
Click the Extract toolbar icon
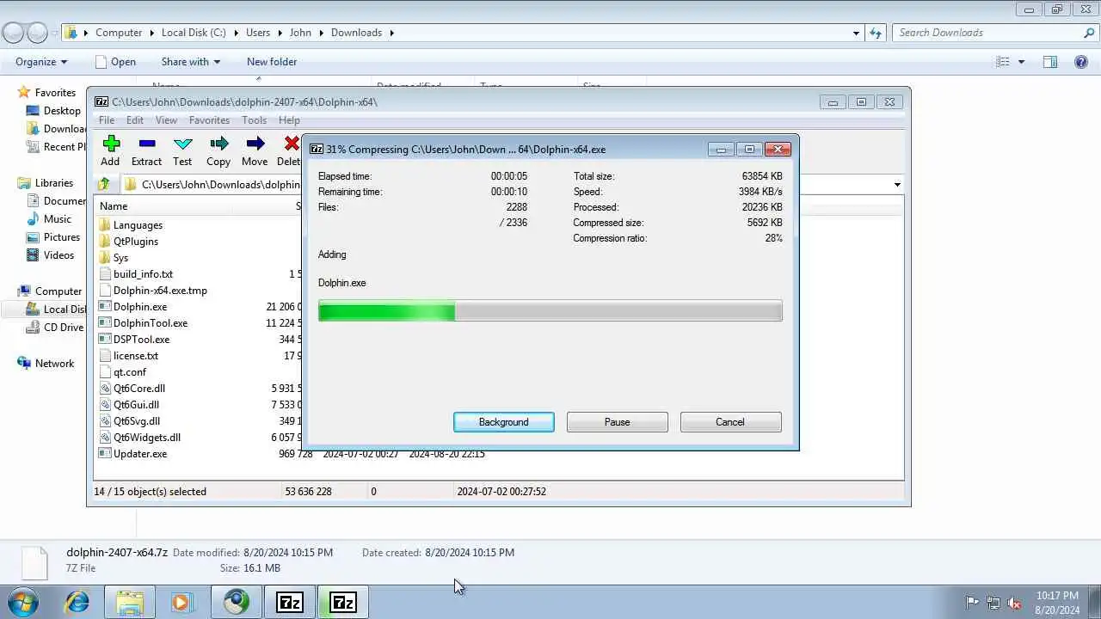coord(146,144)
